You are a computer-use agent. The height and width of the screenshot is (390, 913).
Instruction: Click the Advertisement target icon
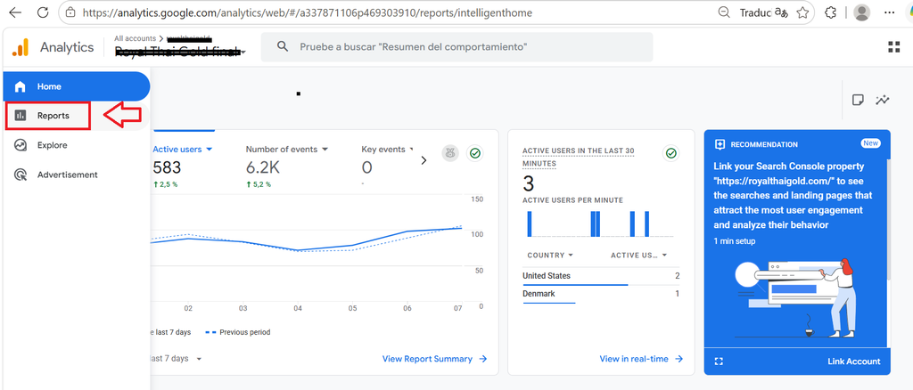(x=20, y=175)
